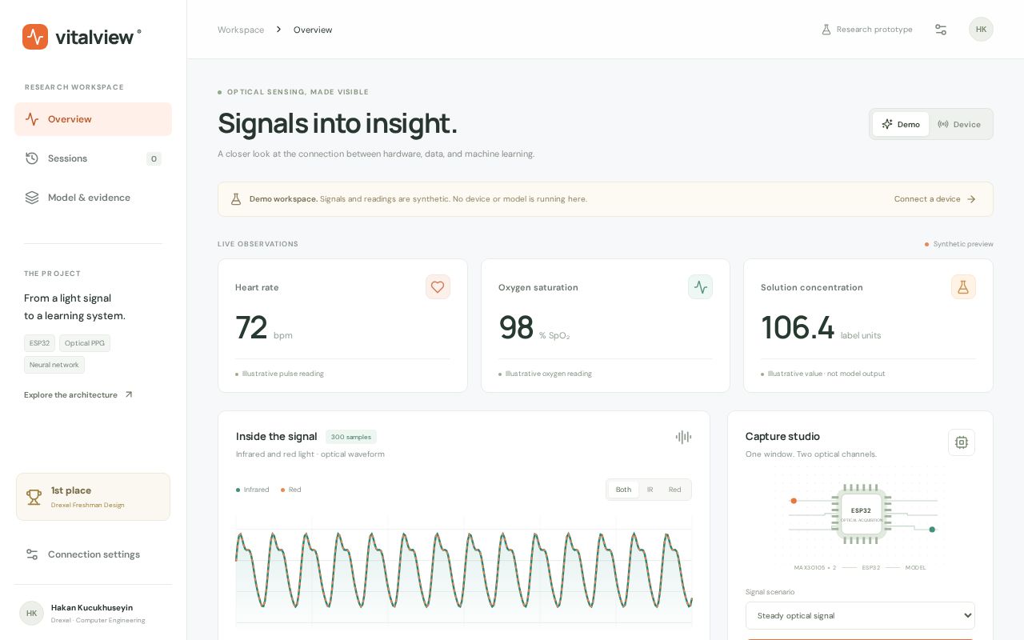Click the flask icon in demo workspace banner
The width and height of the screenshot is (1024, 640).
236,199
